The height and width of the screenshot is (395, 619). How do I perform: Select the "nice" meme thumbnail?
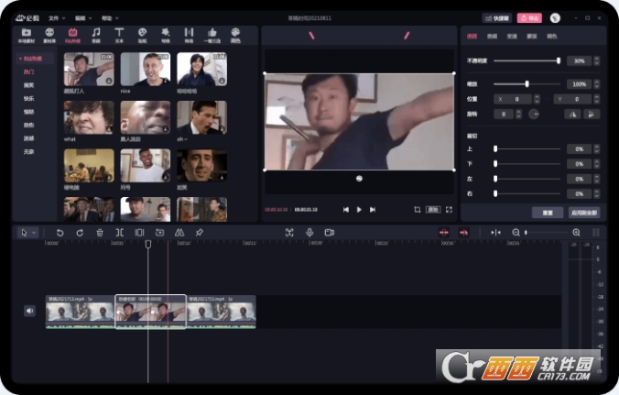145,70
